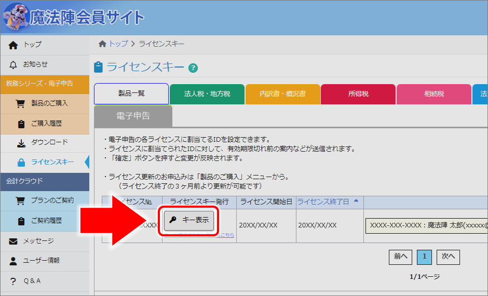Open プランのご契約 in the sidebar
The image size is (488, 296).
(x=52, y=200)
